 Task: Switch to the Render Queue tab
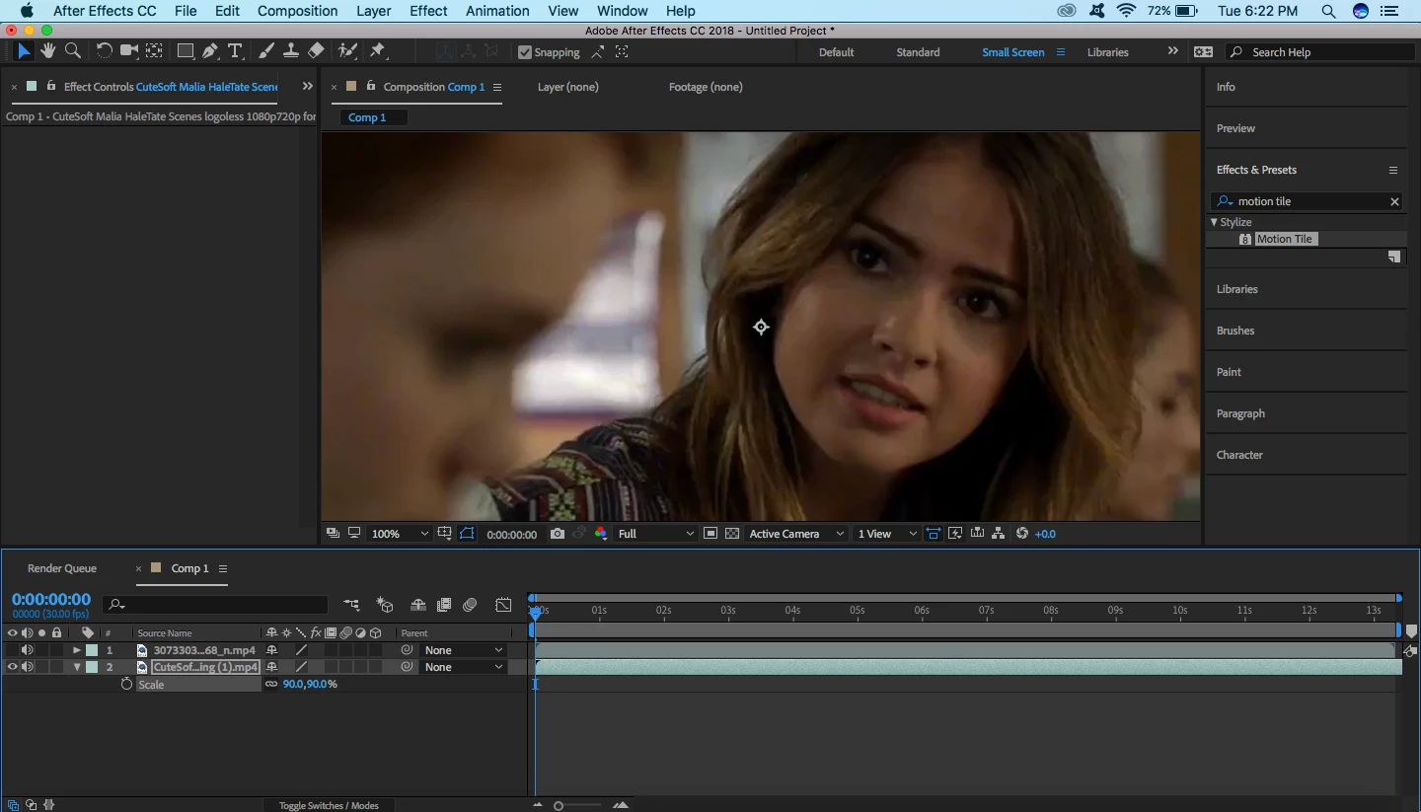point(62,568)
